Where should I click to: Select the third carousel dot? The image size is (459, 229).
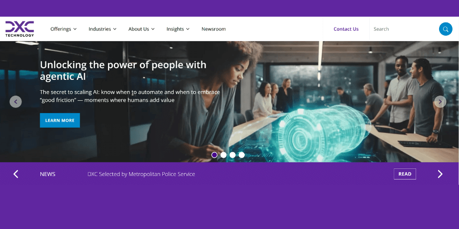point(233,155)
